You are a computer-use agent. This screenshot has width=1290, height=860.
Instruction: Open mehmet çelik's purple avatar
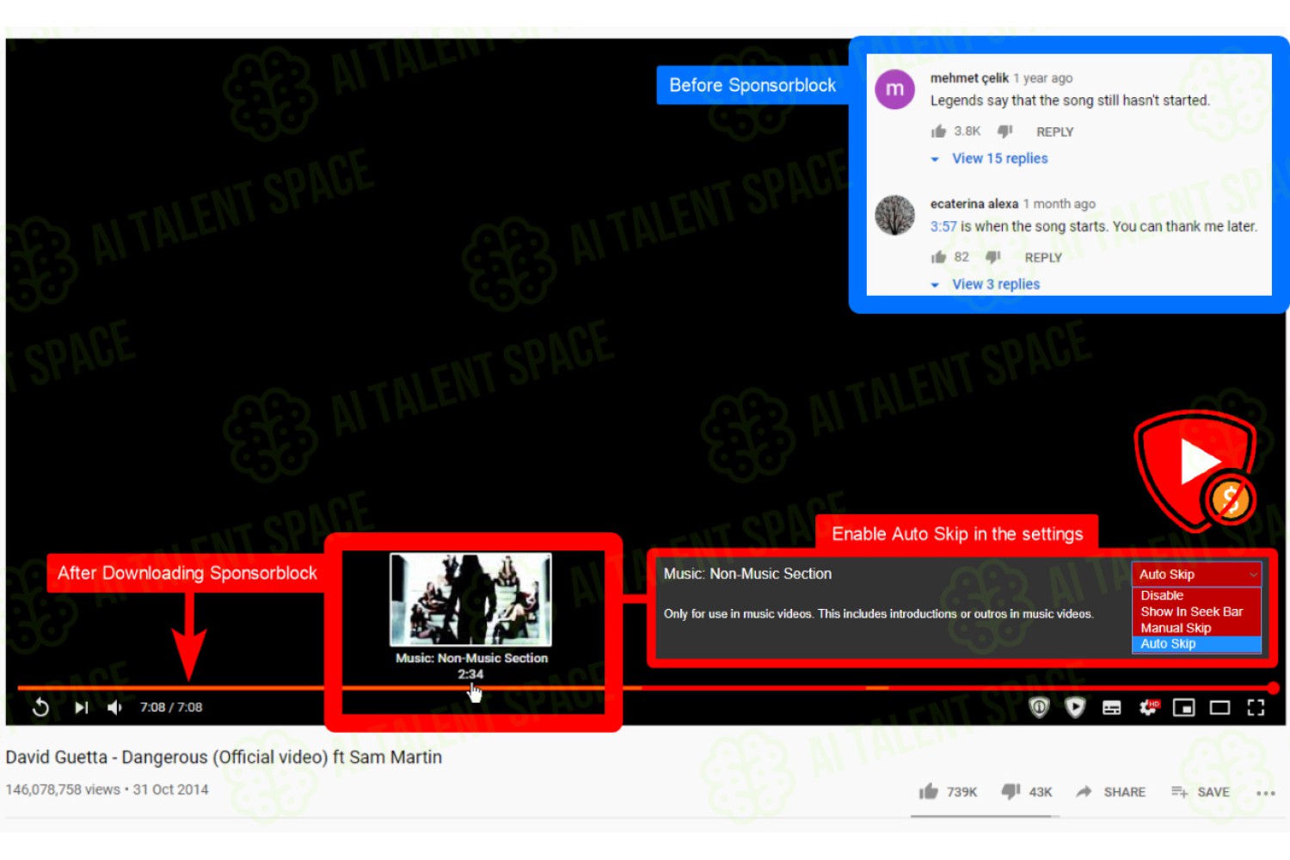(x=895, y=89)
